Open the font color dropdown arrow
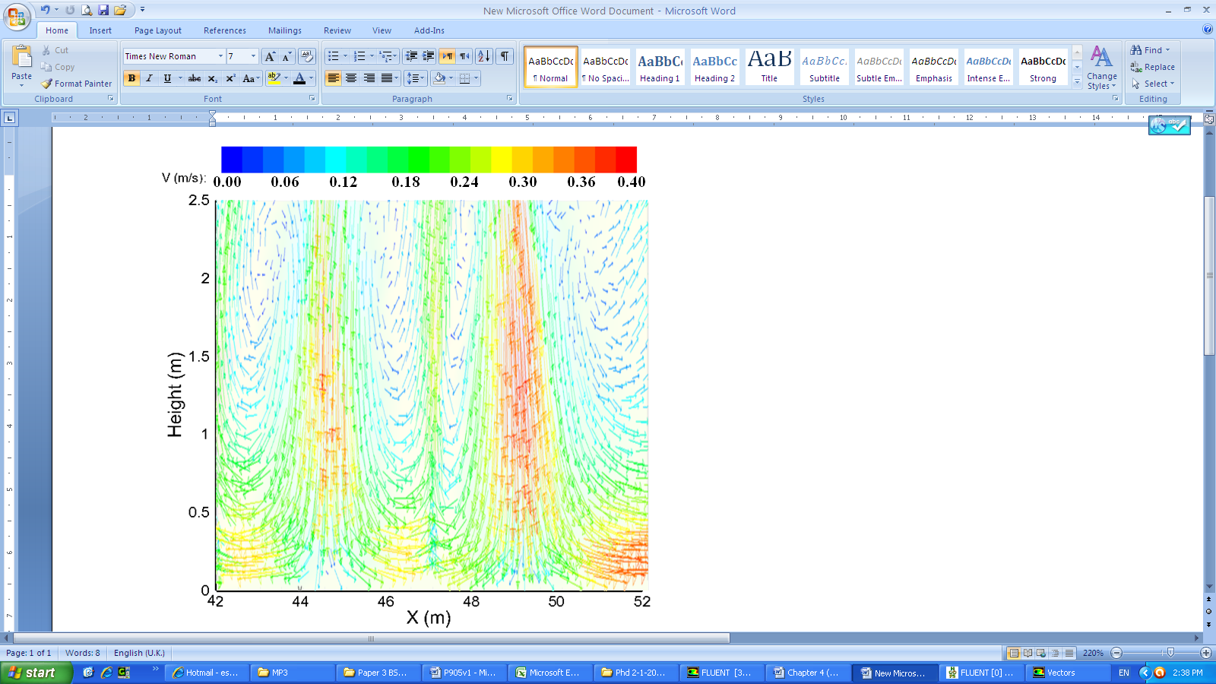 click(312, 78)
